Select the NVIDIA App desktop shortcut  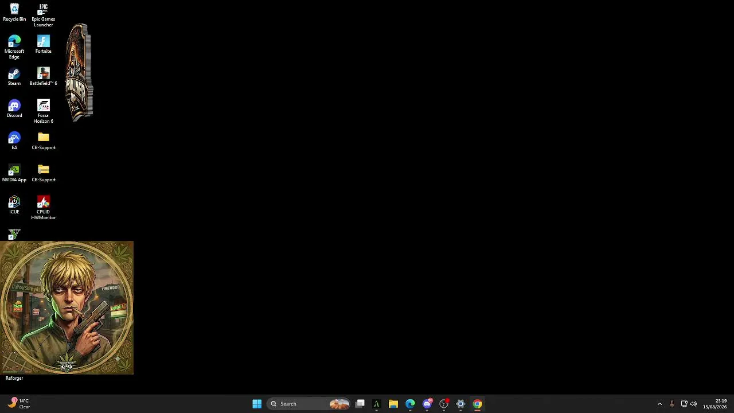(14, 173)
